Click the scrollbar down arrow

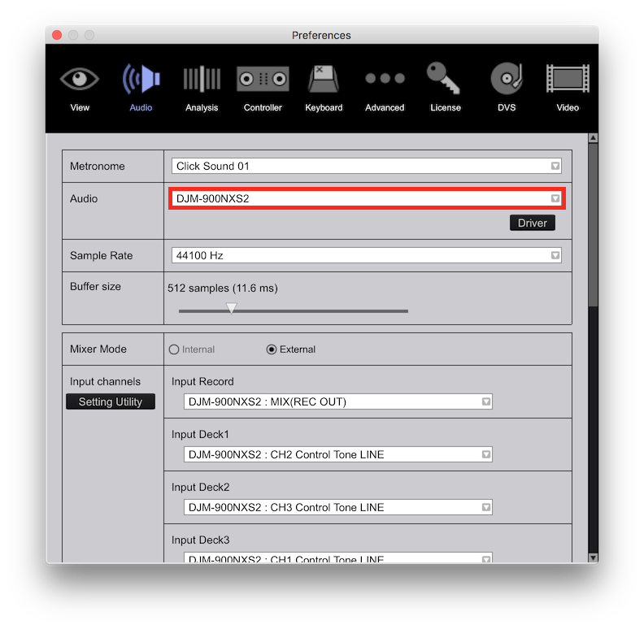(593, 557)
